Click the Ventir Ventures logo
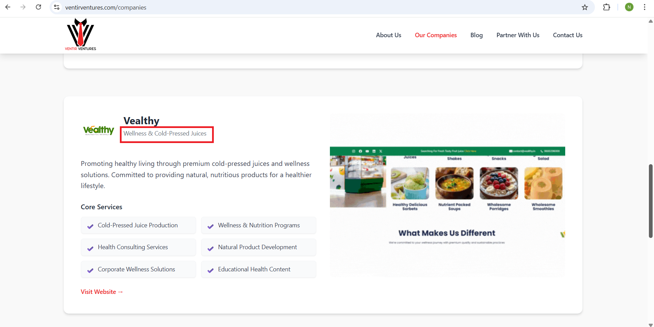This screenshot has width=654, height=327. (81, 34)
